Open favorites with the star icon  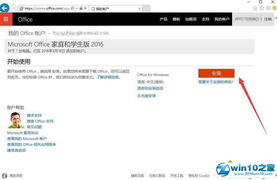pos(262,8)
